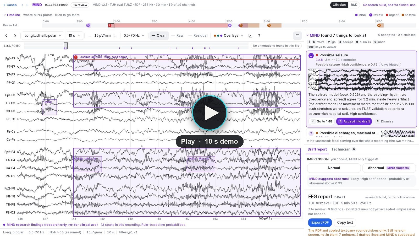
Task: Go back to the Cases list
Action: [x=10, y=5]
